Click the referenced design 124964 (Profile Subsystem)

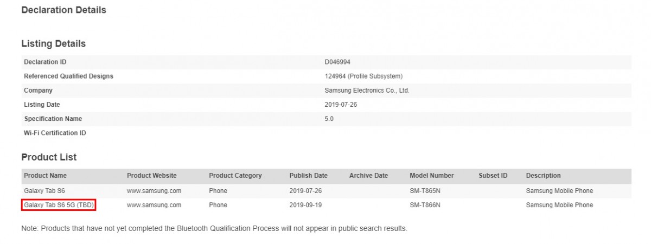point(363,76)
